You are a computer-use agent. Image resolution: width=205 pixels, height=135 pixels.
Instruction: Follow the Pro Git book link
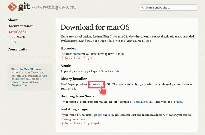coord(33,69)
